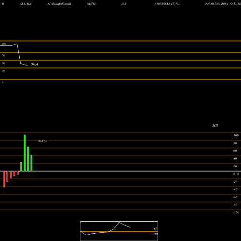Click the 60 label on MR axis
This screenshot has height=241, width=241.
(x=235, y=151)
